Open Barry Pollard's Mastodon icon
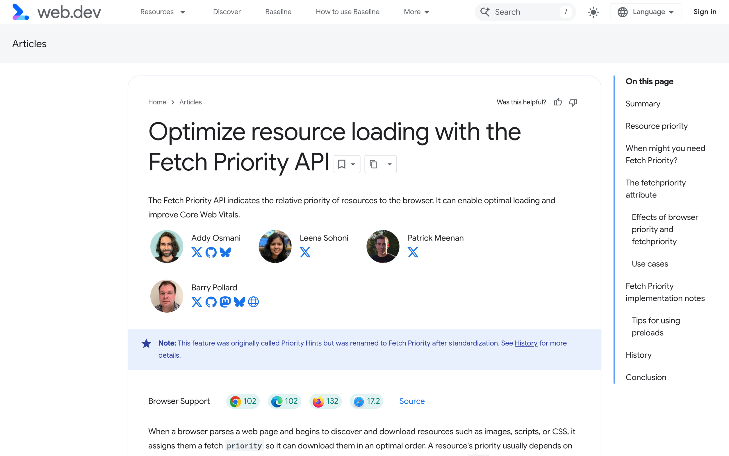The height and width of the screenshot is (456, 729). (x=225, y=302)
